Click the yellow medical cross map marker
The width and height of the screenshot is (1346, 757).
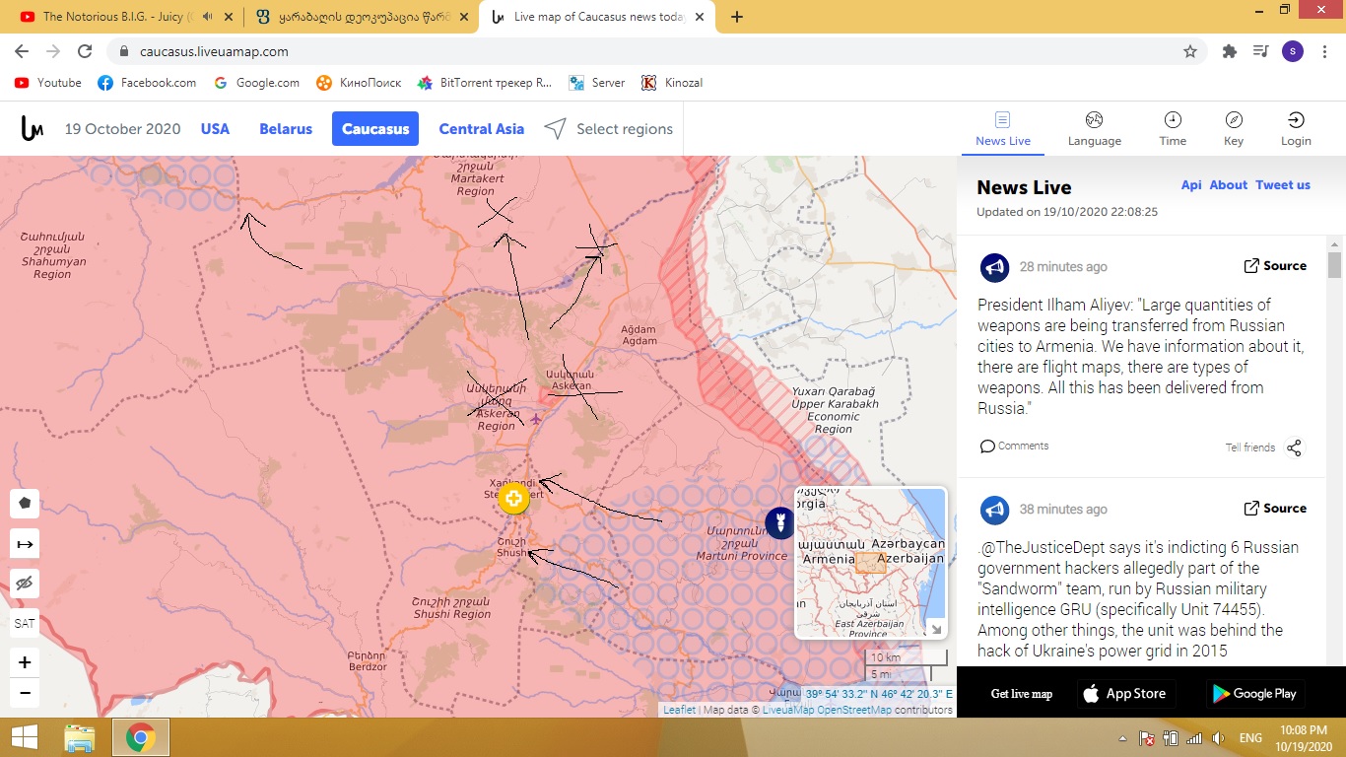[x=513, y=499]
